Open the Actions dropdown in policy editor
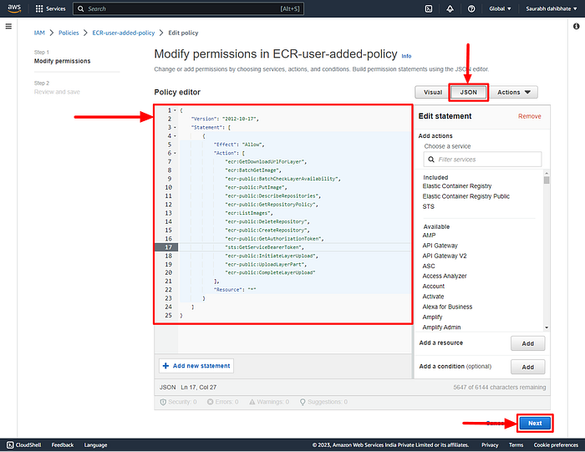Image resolution: width=585 pixels, height=452 pixels. (x=514, y=92)
